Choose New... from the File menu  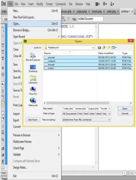coord(35,11)
